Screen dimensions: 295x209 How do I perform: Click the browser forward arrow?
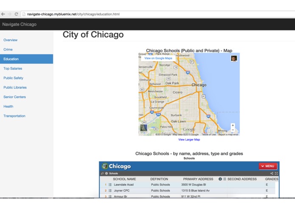[x=10, y=14]
